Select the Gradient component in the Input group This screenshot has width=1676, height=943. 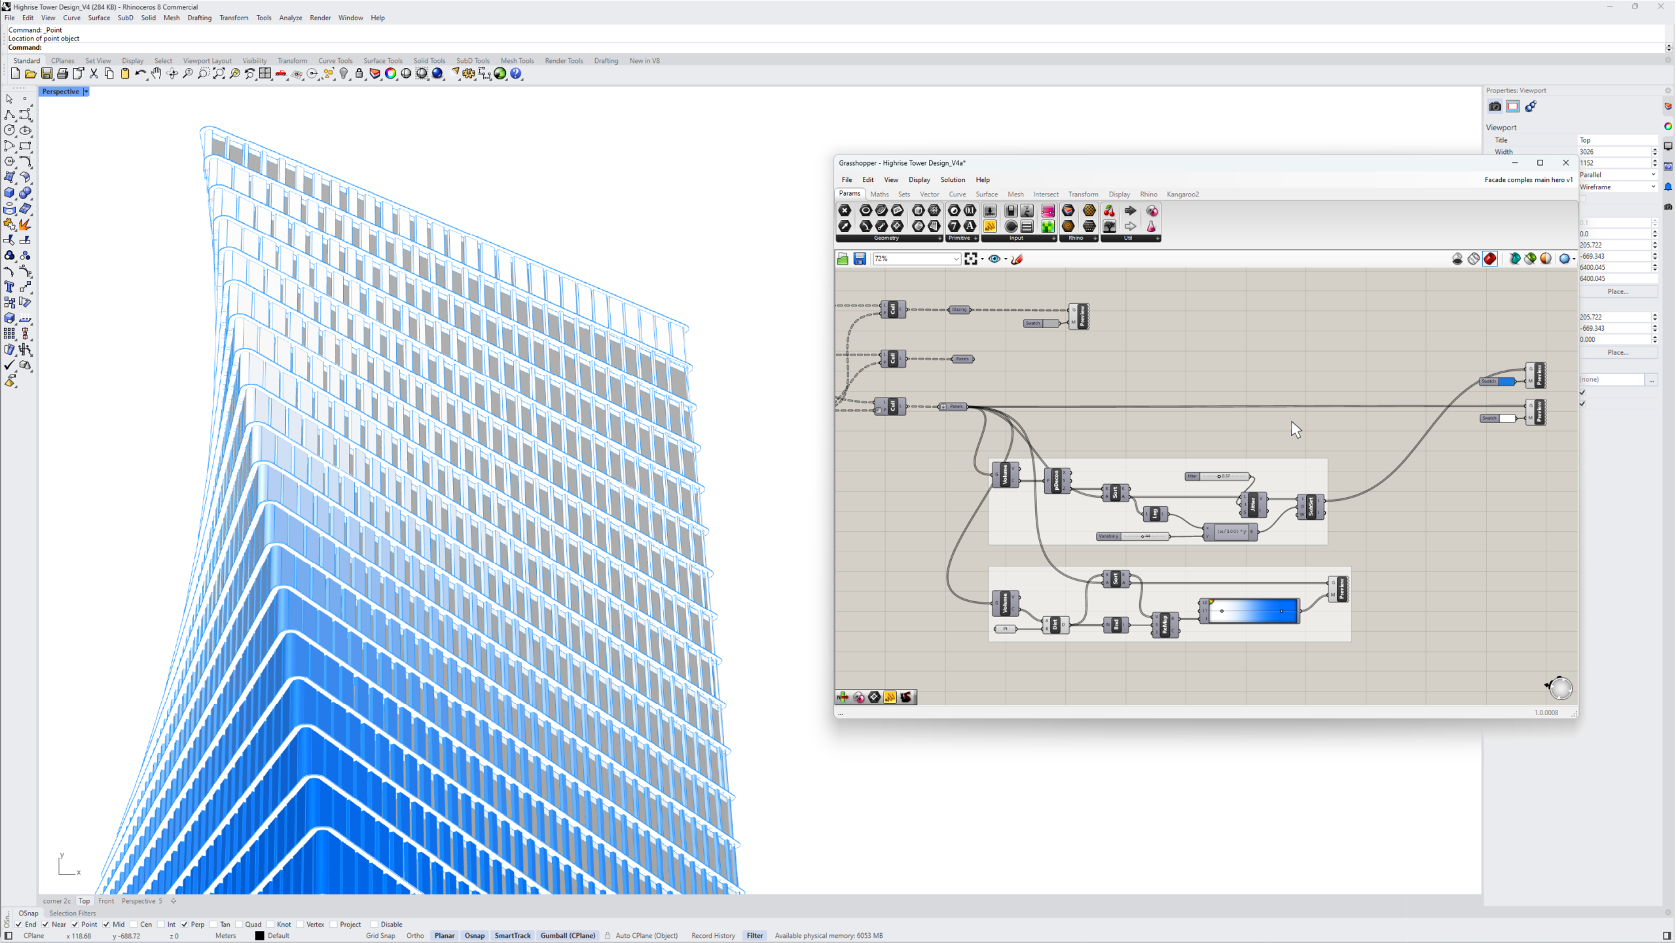1048,212
